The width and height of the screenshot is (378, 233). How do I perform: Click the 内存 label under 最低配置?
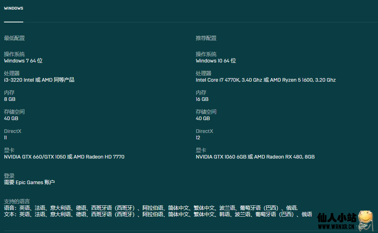(9, 92)
